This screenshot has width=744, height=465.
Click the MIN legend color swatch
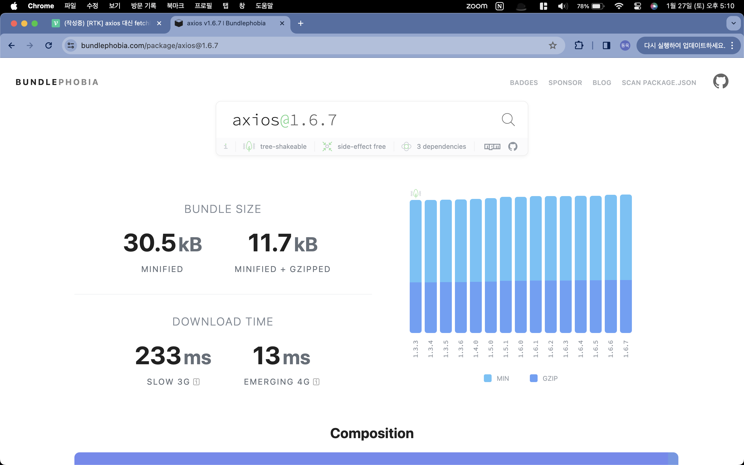pyautogui.click(x=487, y=378)
